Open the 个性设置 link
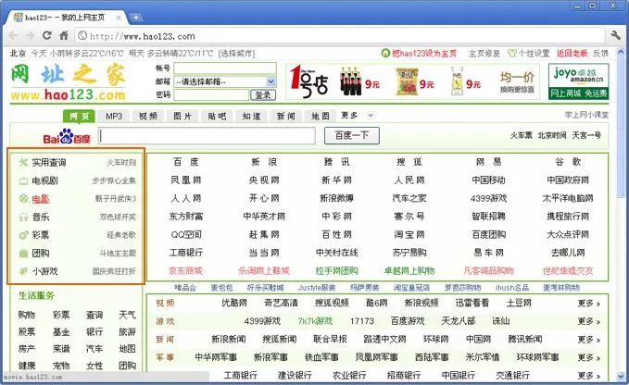 tap(534, 54)
